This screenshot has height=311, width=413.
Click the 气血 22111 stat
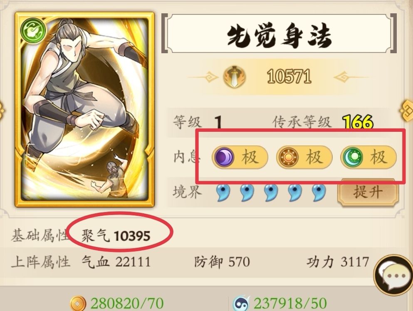pos(116,262)
